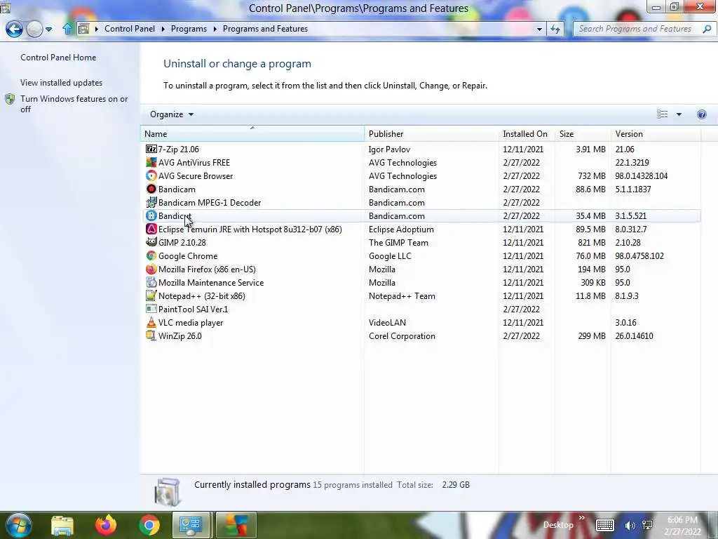Click the VLC media player cone icon
718x539 pixels.
point(151,322)
